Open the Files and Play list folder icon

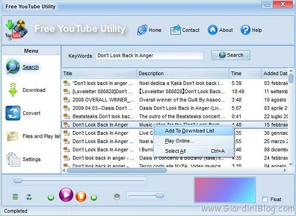click(x=13, y=136)
